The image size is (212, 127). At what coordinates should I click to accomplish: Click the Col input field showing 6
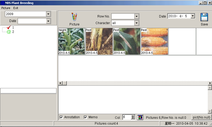point(127,117)
